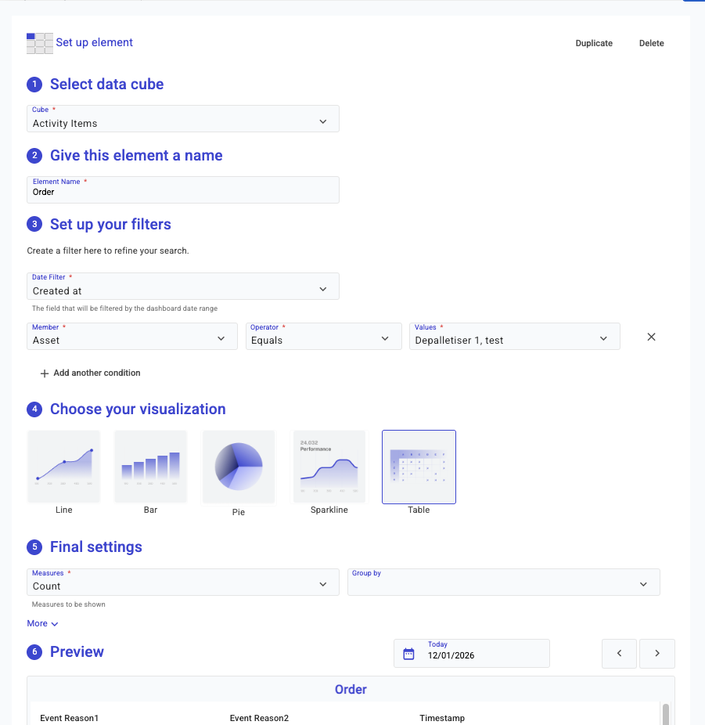Advance to next date range
This screenshot has width=705, height=725.
click(x=657, y=654)
